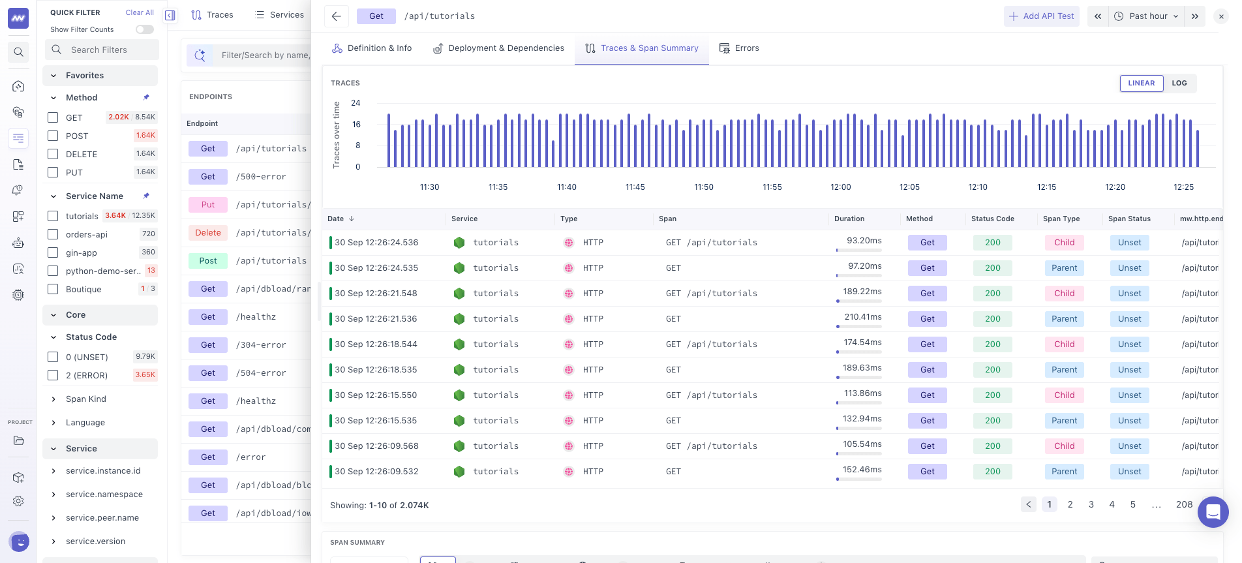Check the DELETE method filter
This screenshot has width=1242, height=563.
click(x=53, y=154)
